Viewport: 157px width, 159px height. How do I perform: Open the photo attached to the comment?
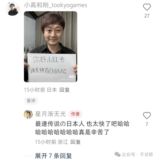tap(51, 47)
